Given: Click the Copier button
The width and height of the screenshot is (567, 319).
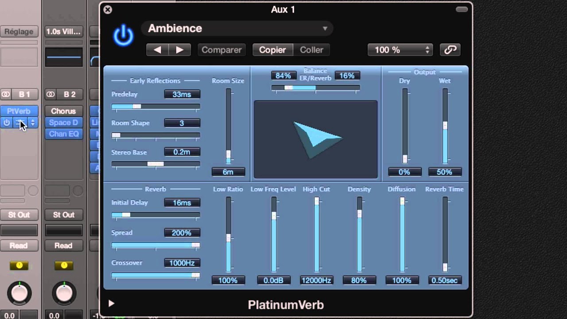Looking at the screenshot, I should point(272,50).
